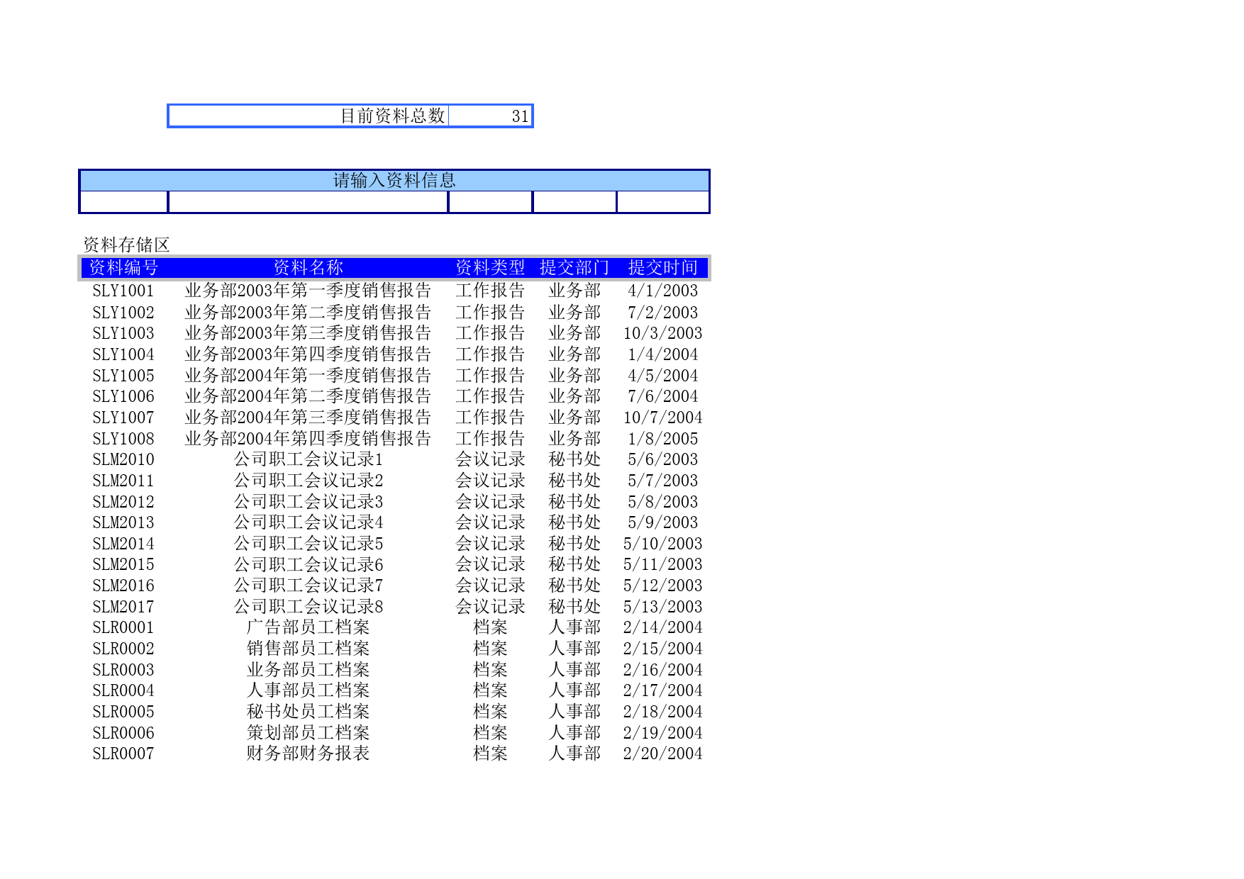
Task: Select cell SLY1001
Action: click(123, 291)
